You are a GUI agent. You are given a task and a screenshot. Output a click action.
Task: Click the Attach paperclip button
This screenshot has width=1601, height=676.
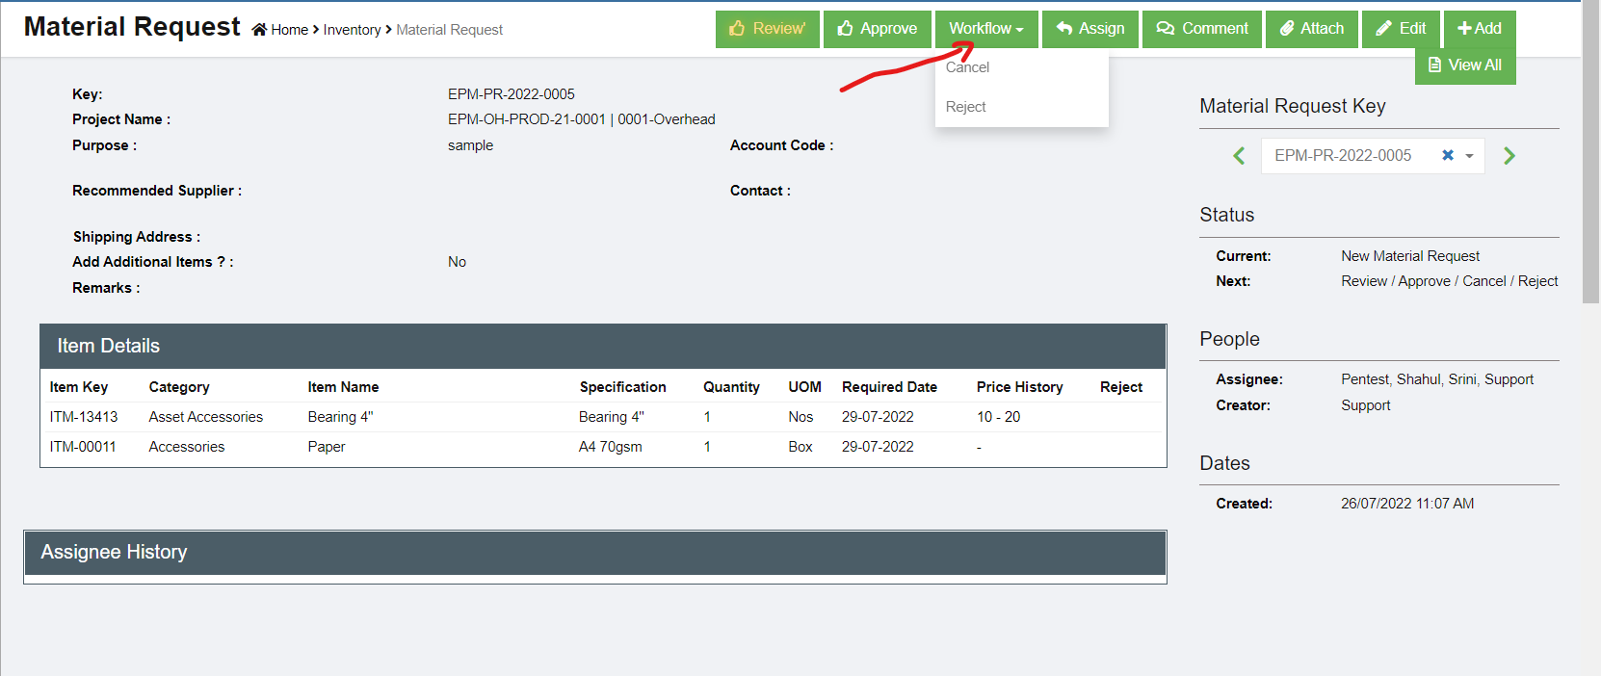point(1311,29)
